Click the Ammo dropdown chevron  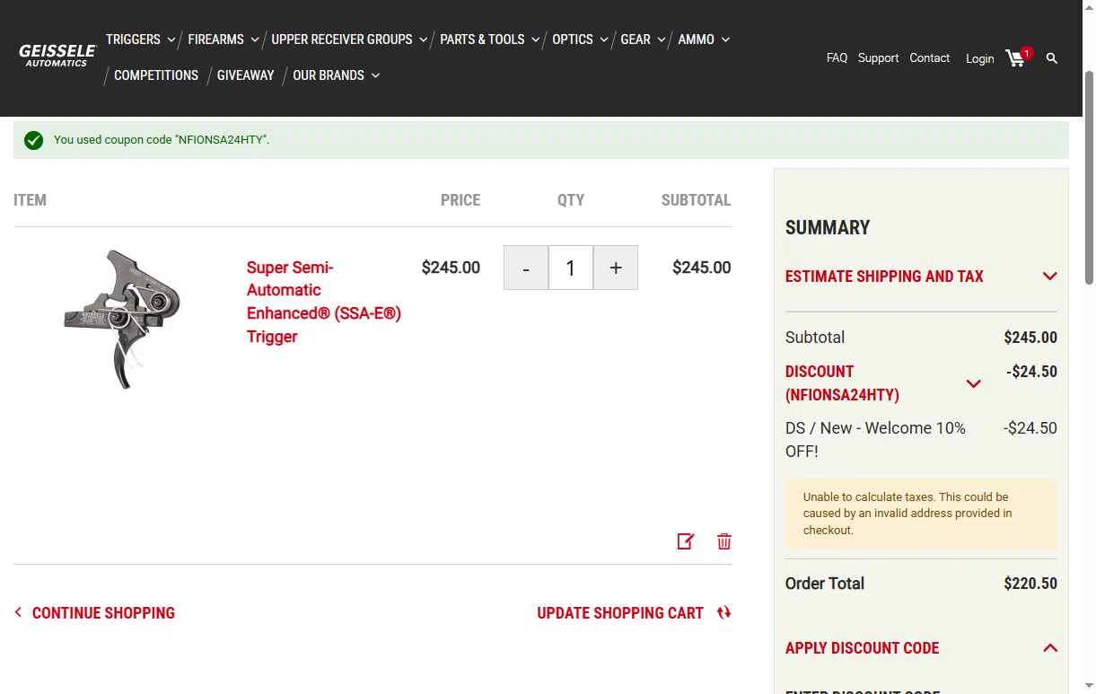click(x=725, y=40)
